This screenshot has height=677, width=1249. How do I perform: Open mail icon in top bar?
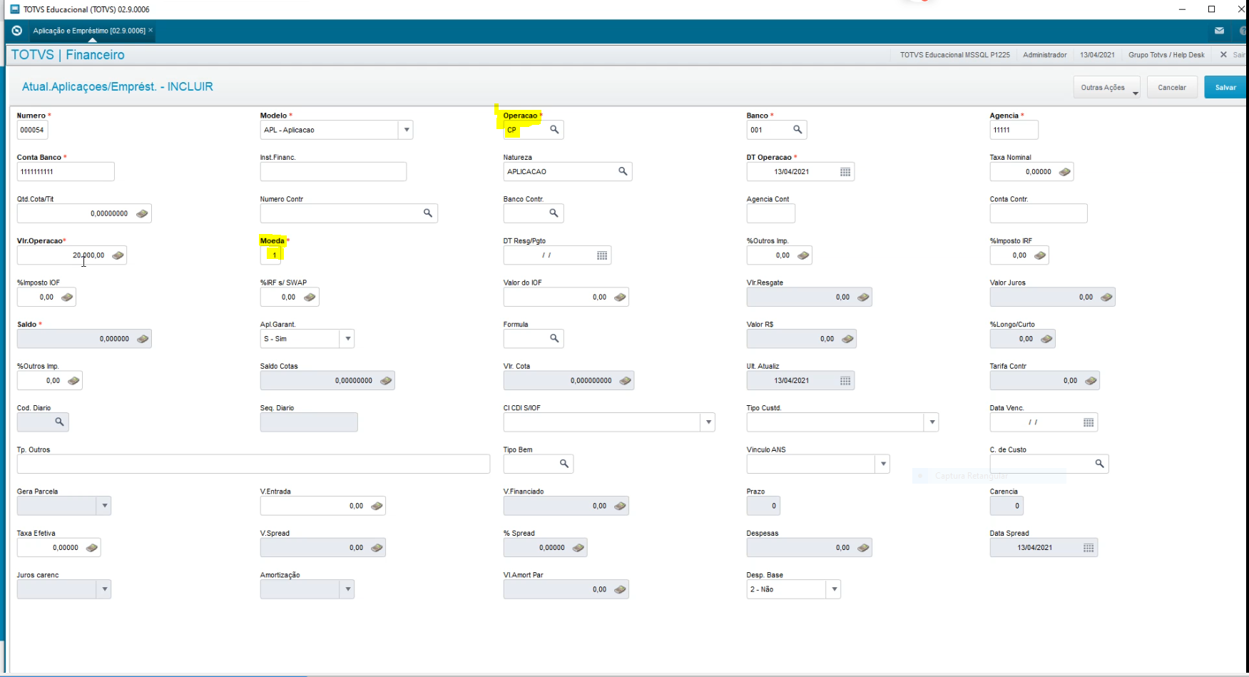(1219, 31)
